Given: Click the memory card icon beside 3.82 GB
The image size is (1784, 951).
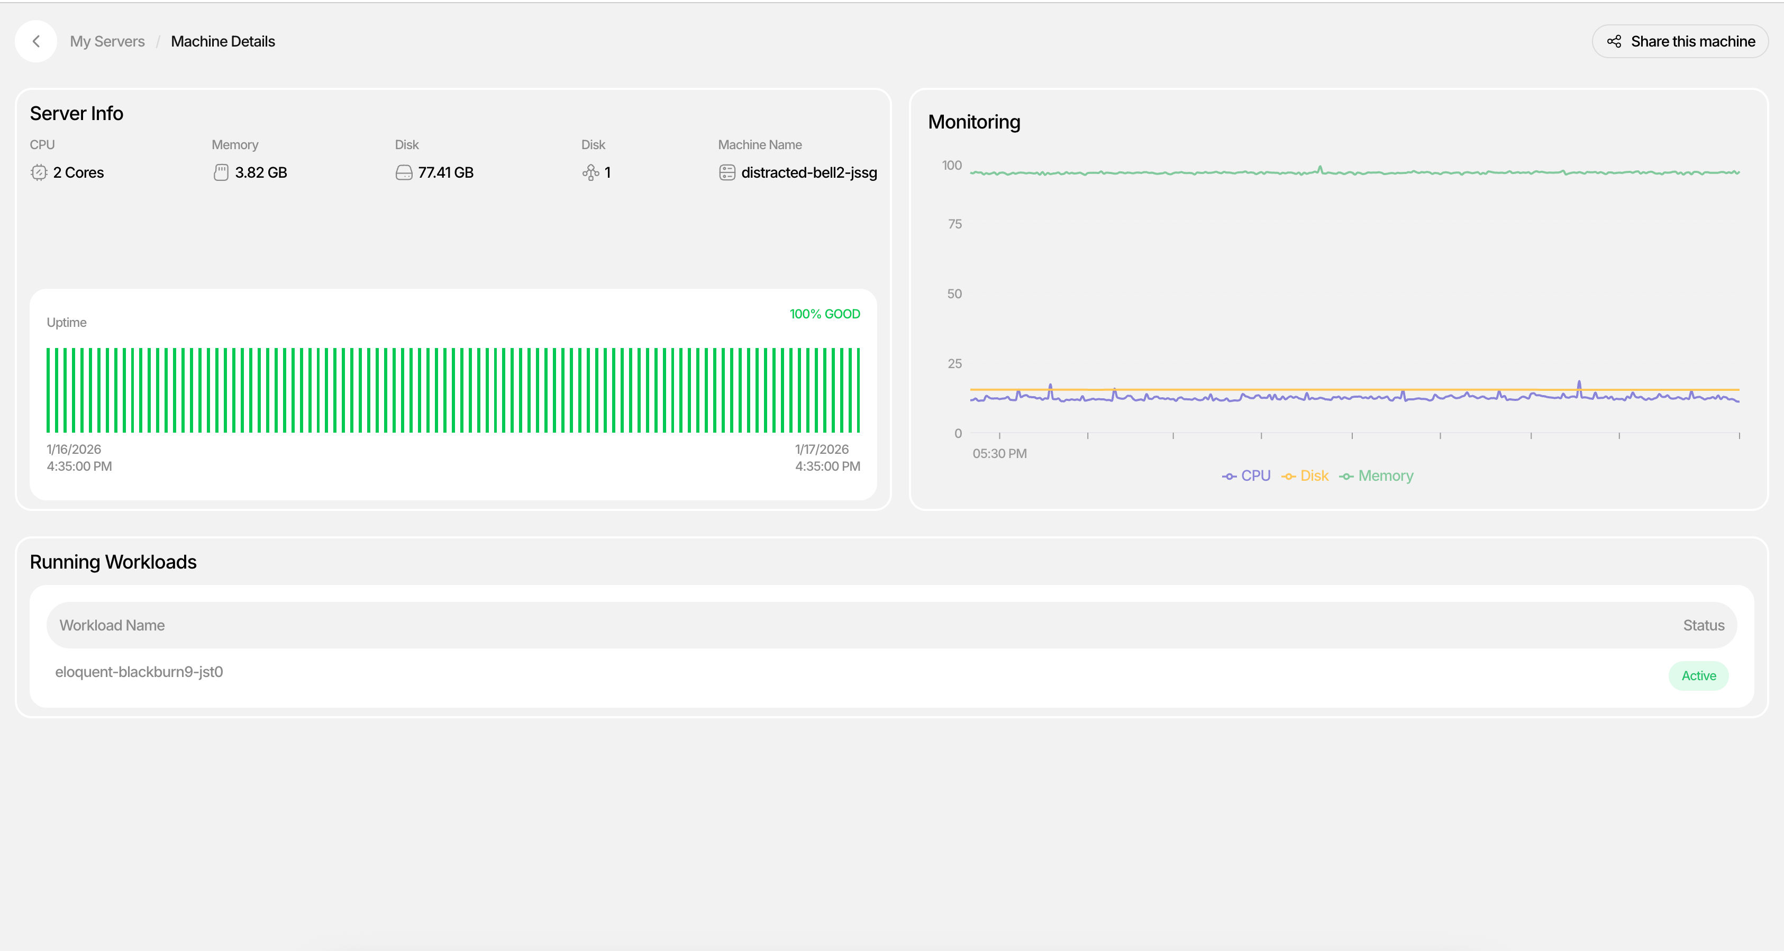Looking at the screenshot, I should (221, 172).
